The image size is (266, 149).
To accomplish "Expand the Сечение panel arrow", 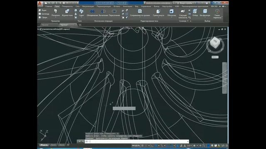I will point(188,21).
